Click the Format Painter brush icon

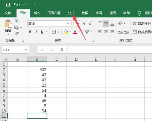click(x=16, y=34)
